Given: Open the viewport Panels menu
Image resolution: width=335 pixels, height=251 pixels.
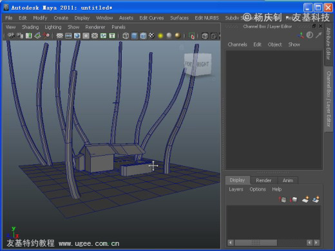Looking at the screenshot, I should (x=119, y=27).
